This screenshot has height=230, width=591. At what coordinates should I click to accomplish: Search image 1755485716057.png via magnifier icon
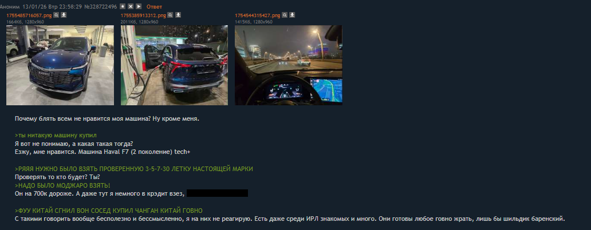point(56,15)
